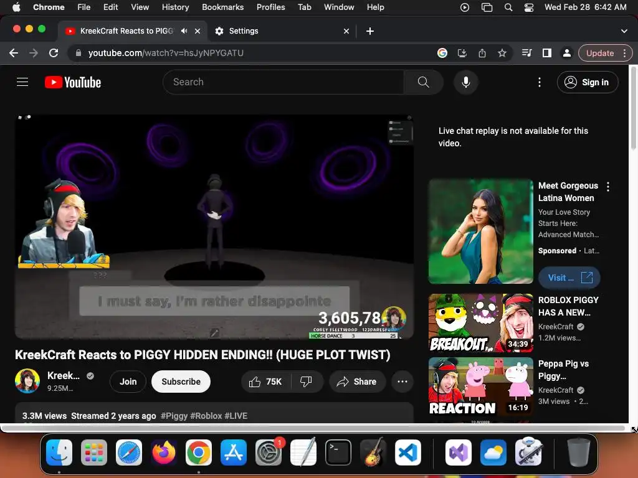Reload the YouTube page
This screenshot has height=478, width=638.
click(54, 53)
